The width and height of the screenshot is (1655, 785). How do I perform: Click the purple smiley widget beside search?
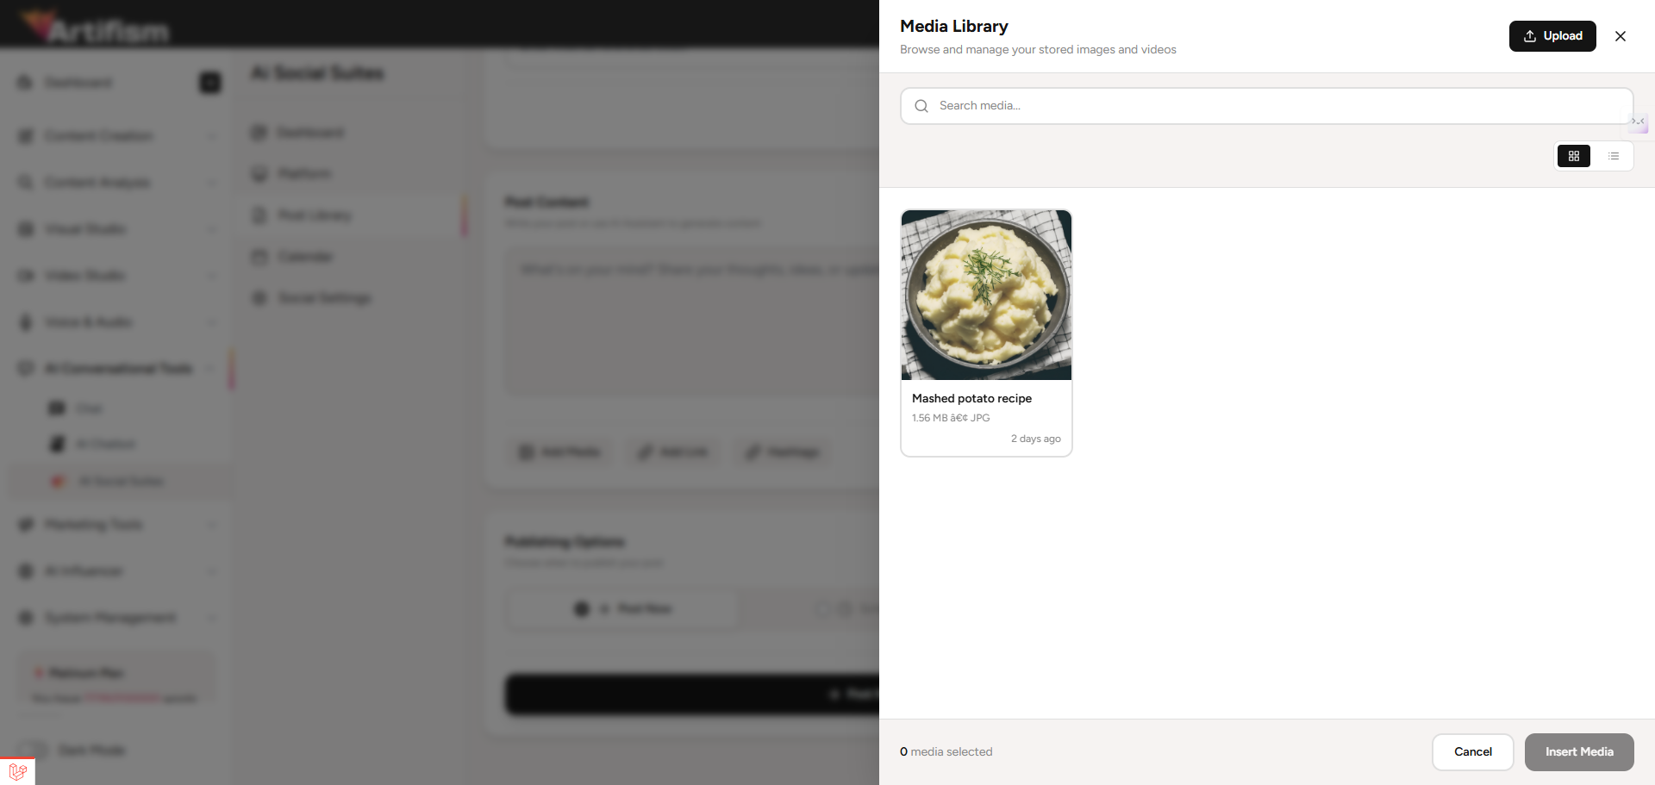point(1639,122)
